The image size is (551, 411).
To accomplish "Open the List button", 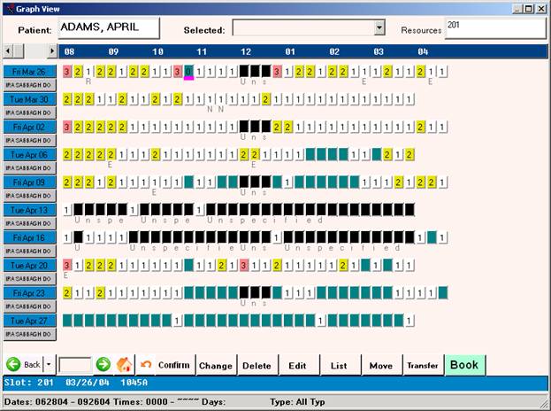I will coord(339,365).
